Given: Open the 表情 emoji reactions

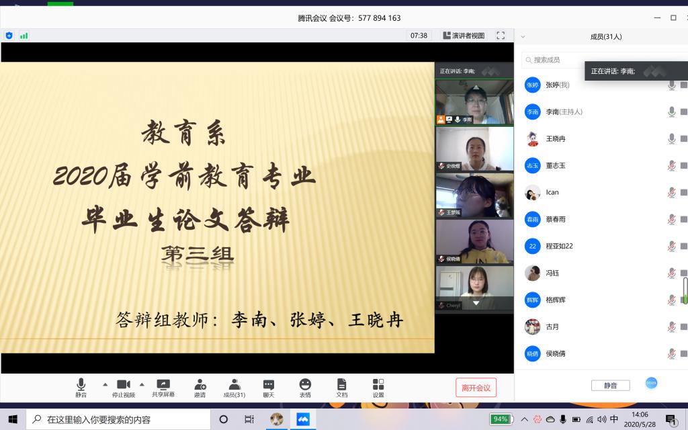Looking at the screenshot, I should coord(305,388).
